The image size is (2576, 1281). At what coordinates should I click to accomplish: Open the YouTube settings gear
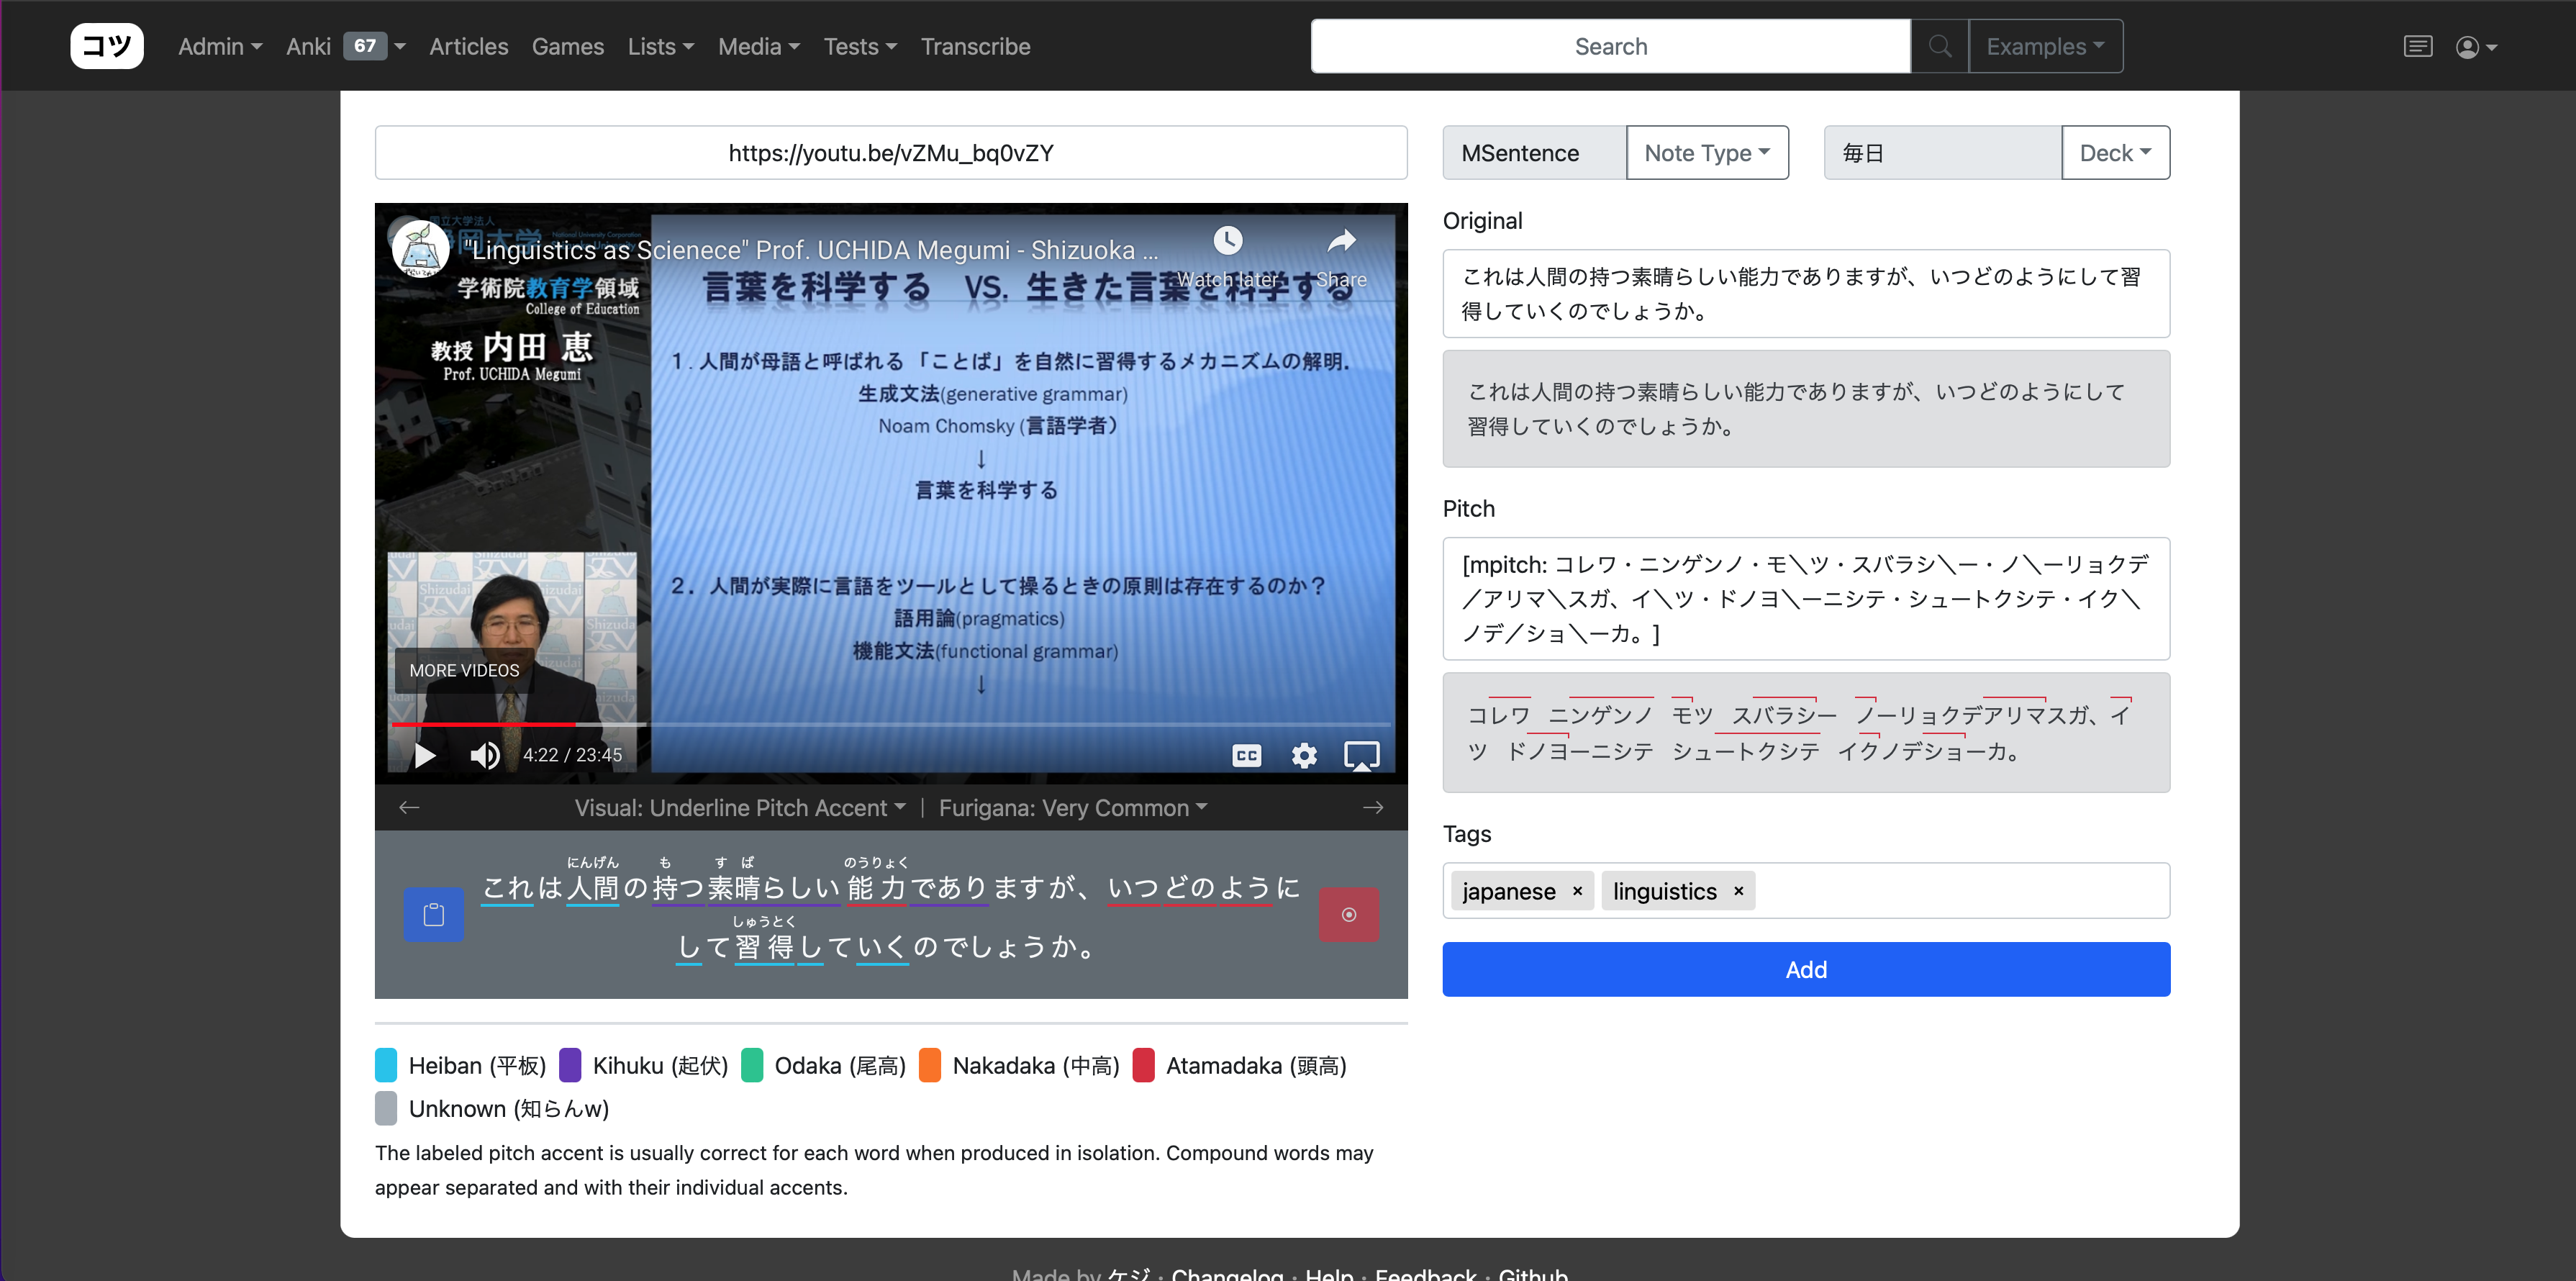click(x=1303, y=755)
